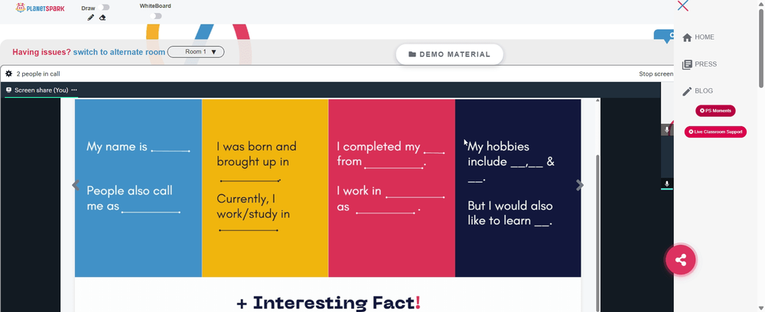The image size is (765, 312).
Task: Click the chat bubble icon
Action: point(665,36)
